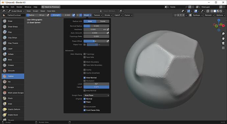Select the Multi-plane Scrape tool

coord(13,93)
